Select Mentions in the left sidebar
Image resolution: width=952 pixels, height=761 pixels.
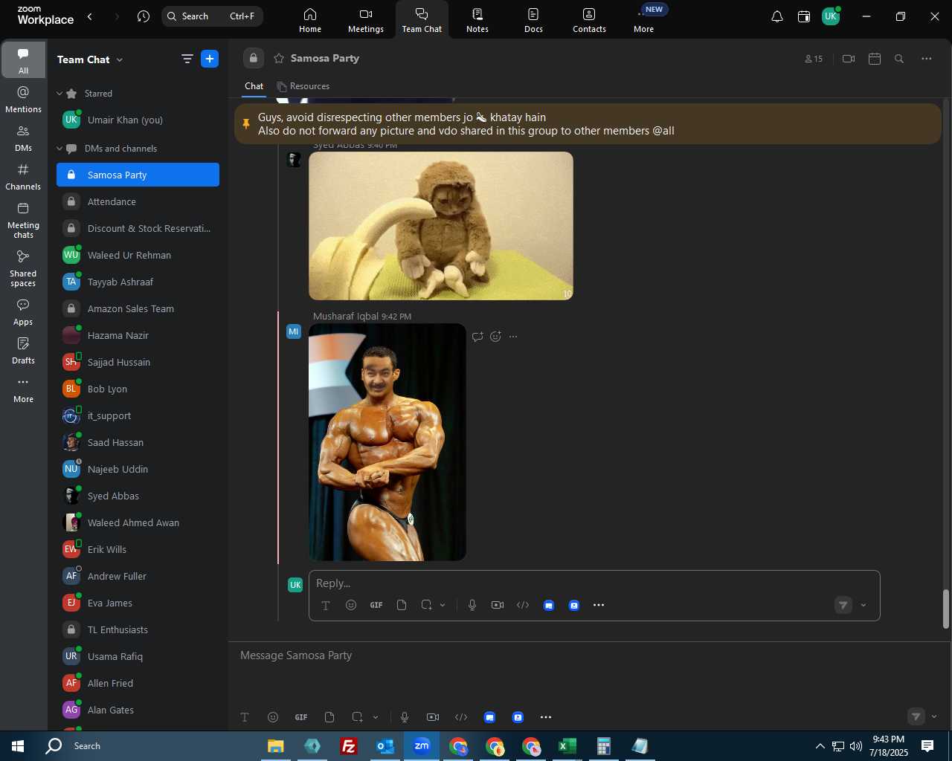pyautogui.click(x=24, y=99)
